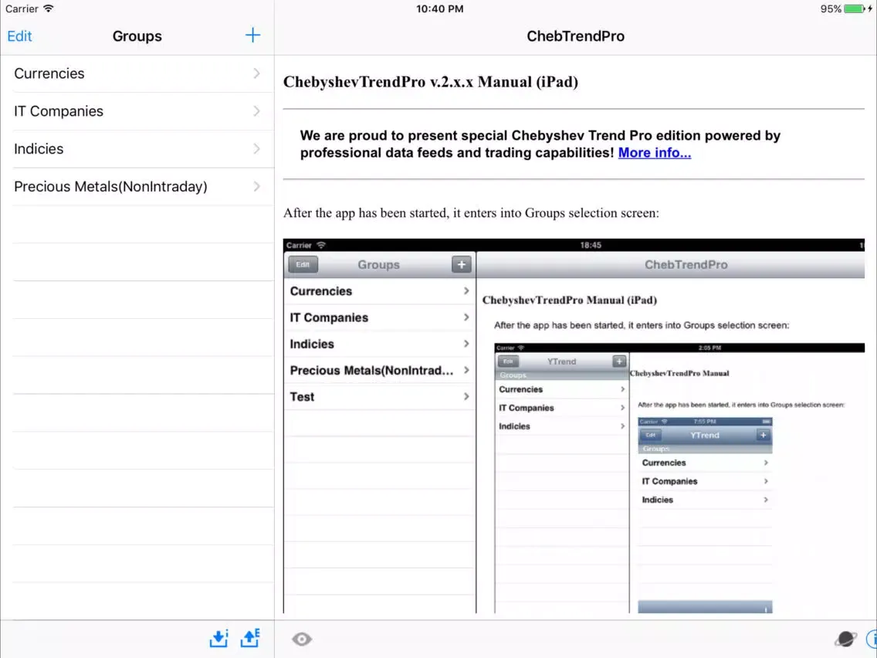Screen dimensions: 877x658
Task: Expand Currencies row chevron
Action: point(257,73)
